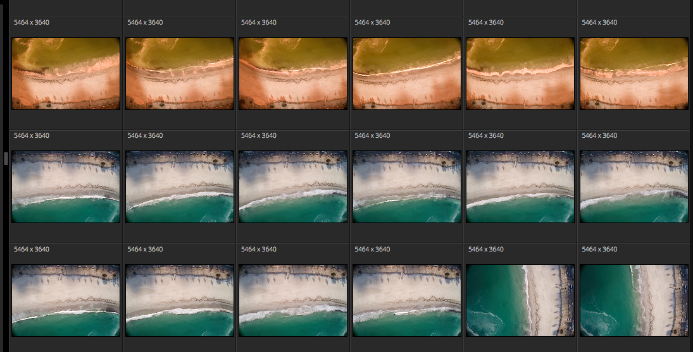The height and width of the screenshot is (352, 693).
Task: Select second teal beach thumbnail in bottom row
Action: (x=180, y=300)
